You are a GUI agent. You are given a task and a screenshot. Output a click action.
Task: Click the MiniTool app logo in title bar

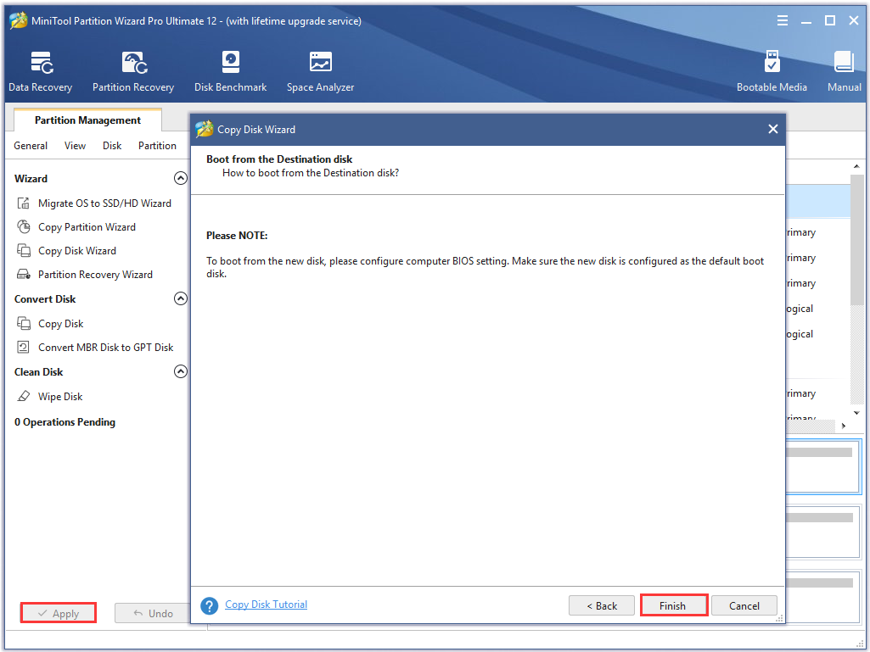[x=19, y=20]
